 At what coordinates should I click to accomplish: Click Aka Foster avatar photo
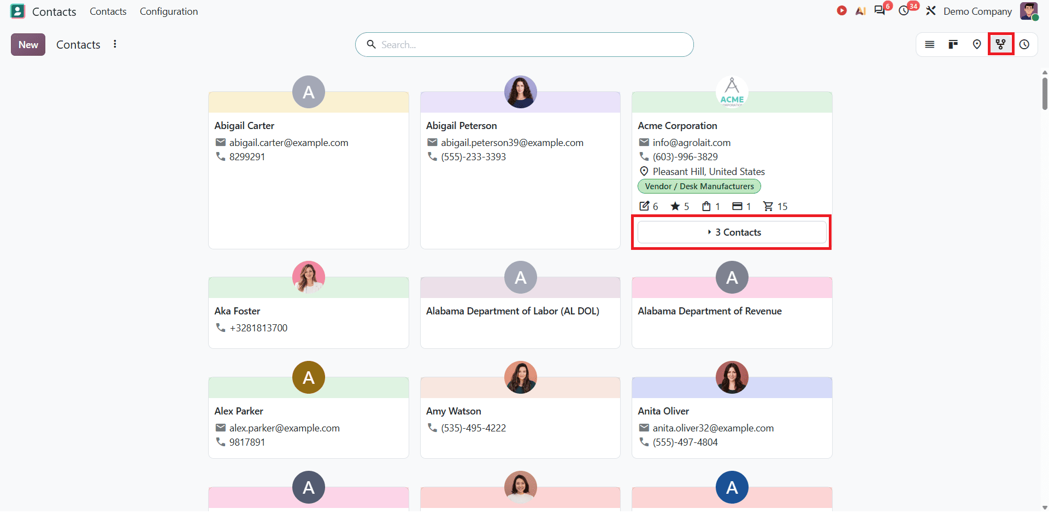[309, 277]
